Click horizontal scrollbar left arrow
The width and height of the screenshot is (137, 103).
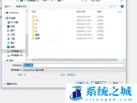tap(30, 60)
